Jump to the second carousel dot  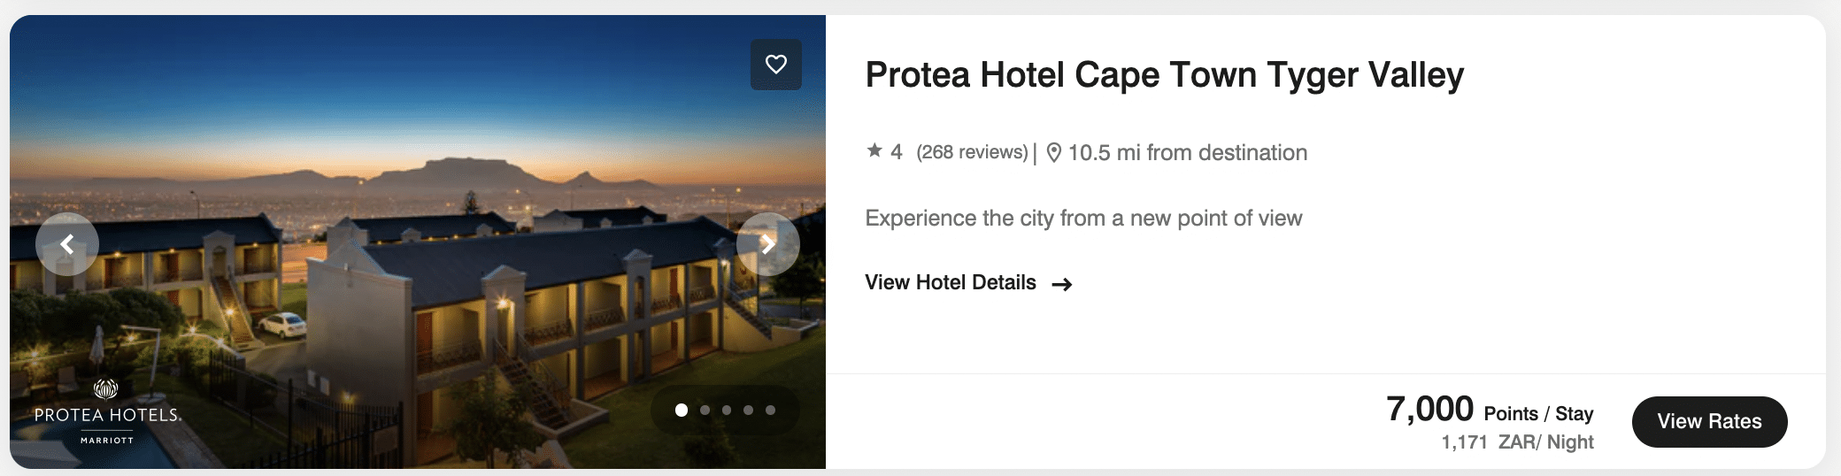pyautogui.click(x=705, y=410)
